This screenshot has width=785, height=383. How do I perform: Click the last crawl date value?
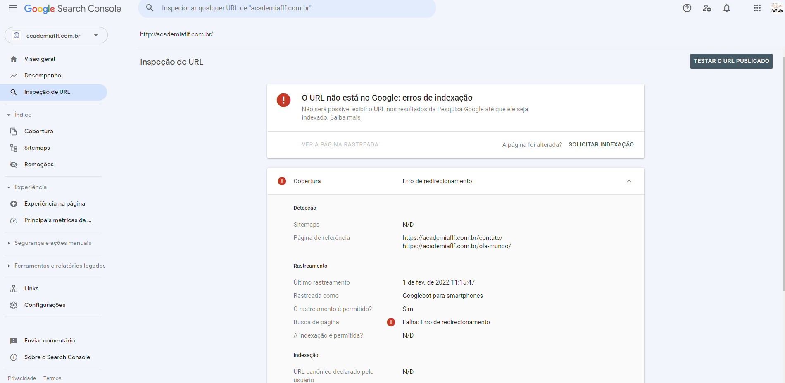pos(439,282)
